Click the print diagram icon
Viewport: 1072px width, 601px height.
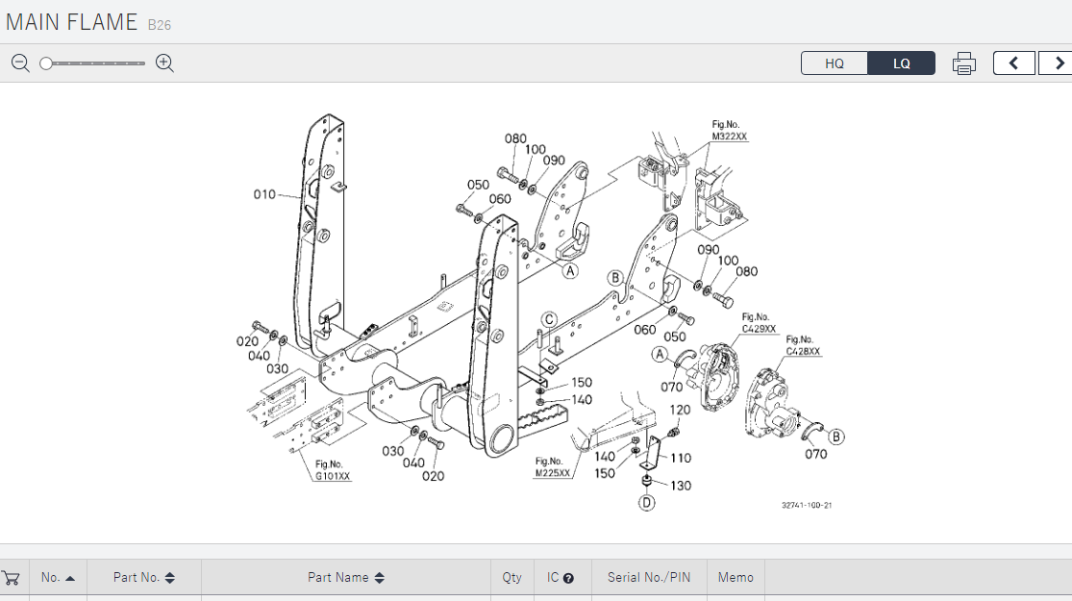click(963, 63)
